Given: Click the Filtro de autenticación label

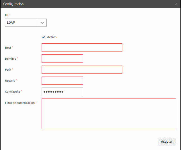Looking at the screenshot, I should point(20,103).
